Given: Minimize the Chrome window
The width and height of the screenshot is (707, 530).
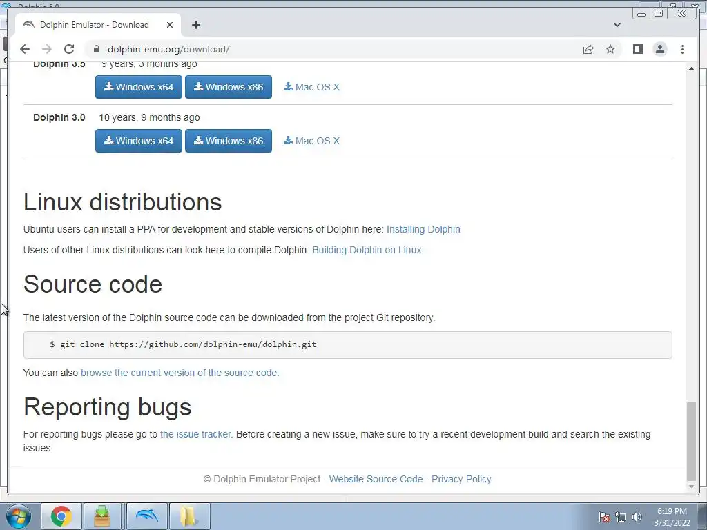Looking at the screenshot, I should coord(641,14).
